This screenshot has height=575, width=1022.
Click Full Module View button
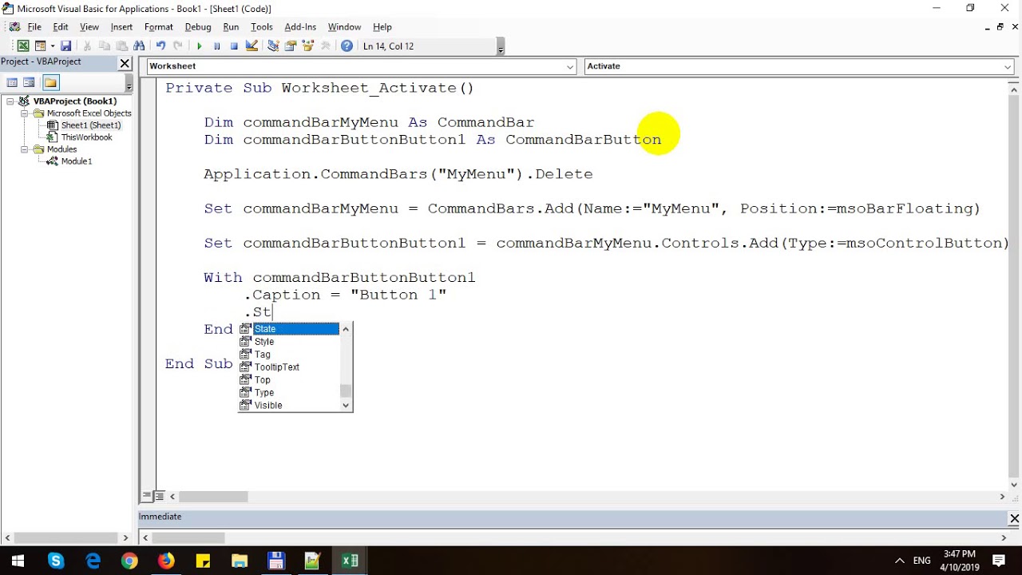(x=159, y=497)
